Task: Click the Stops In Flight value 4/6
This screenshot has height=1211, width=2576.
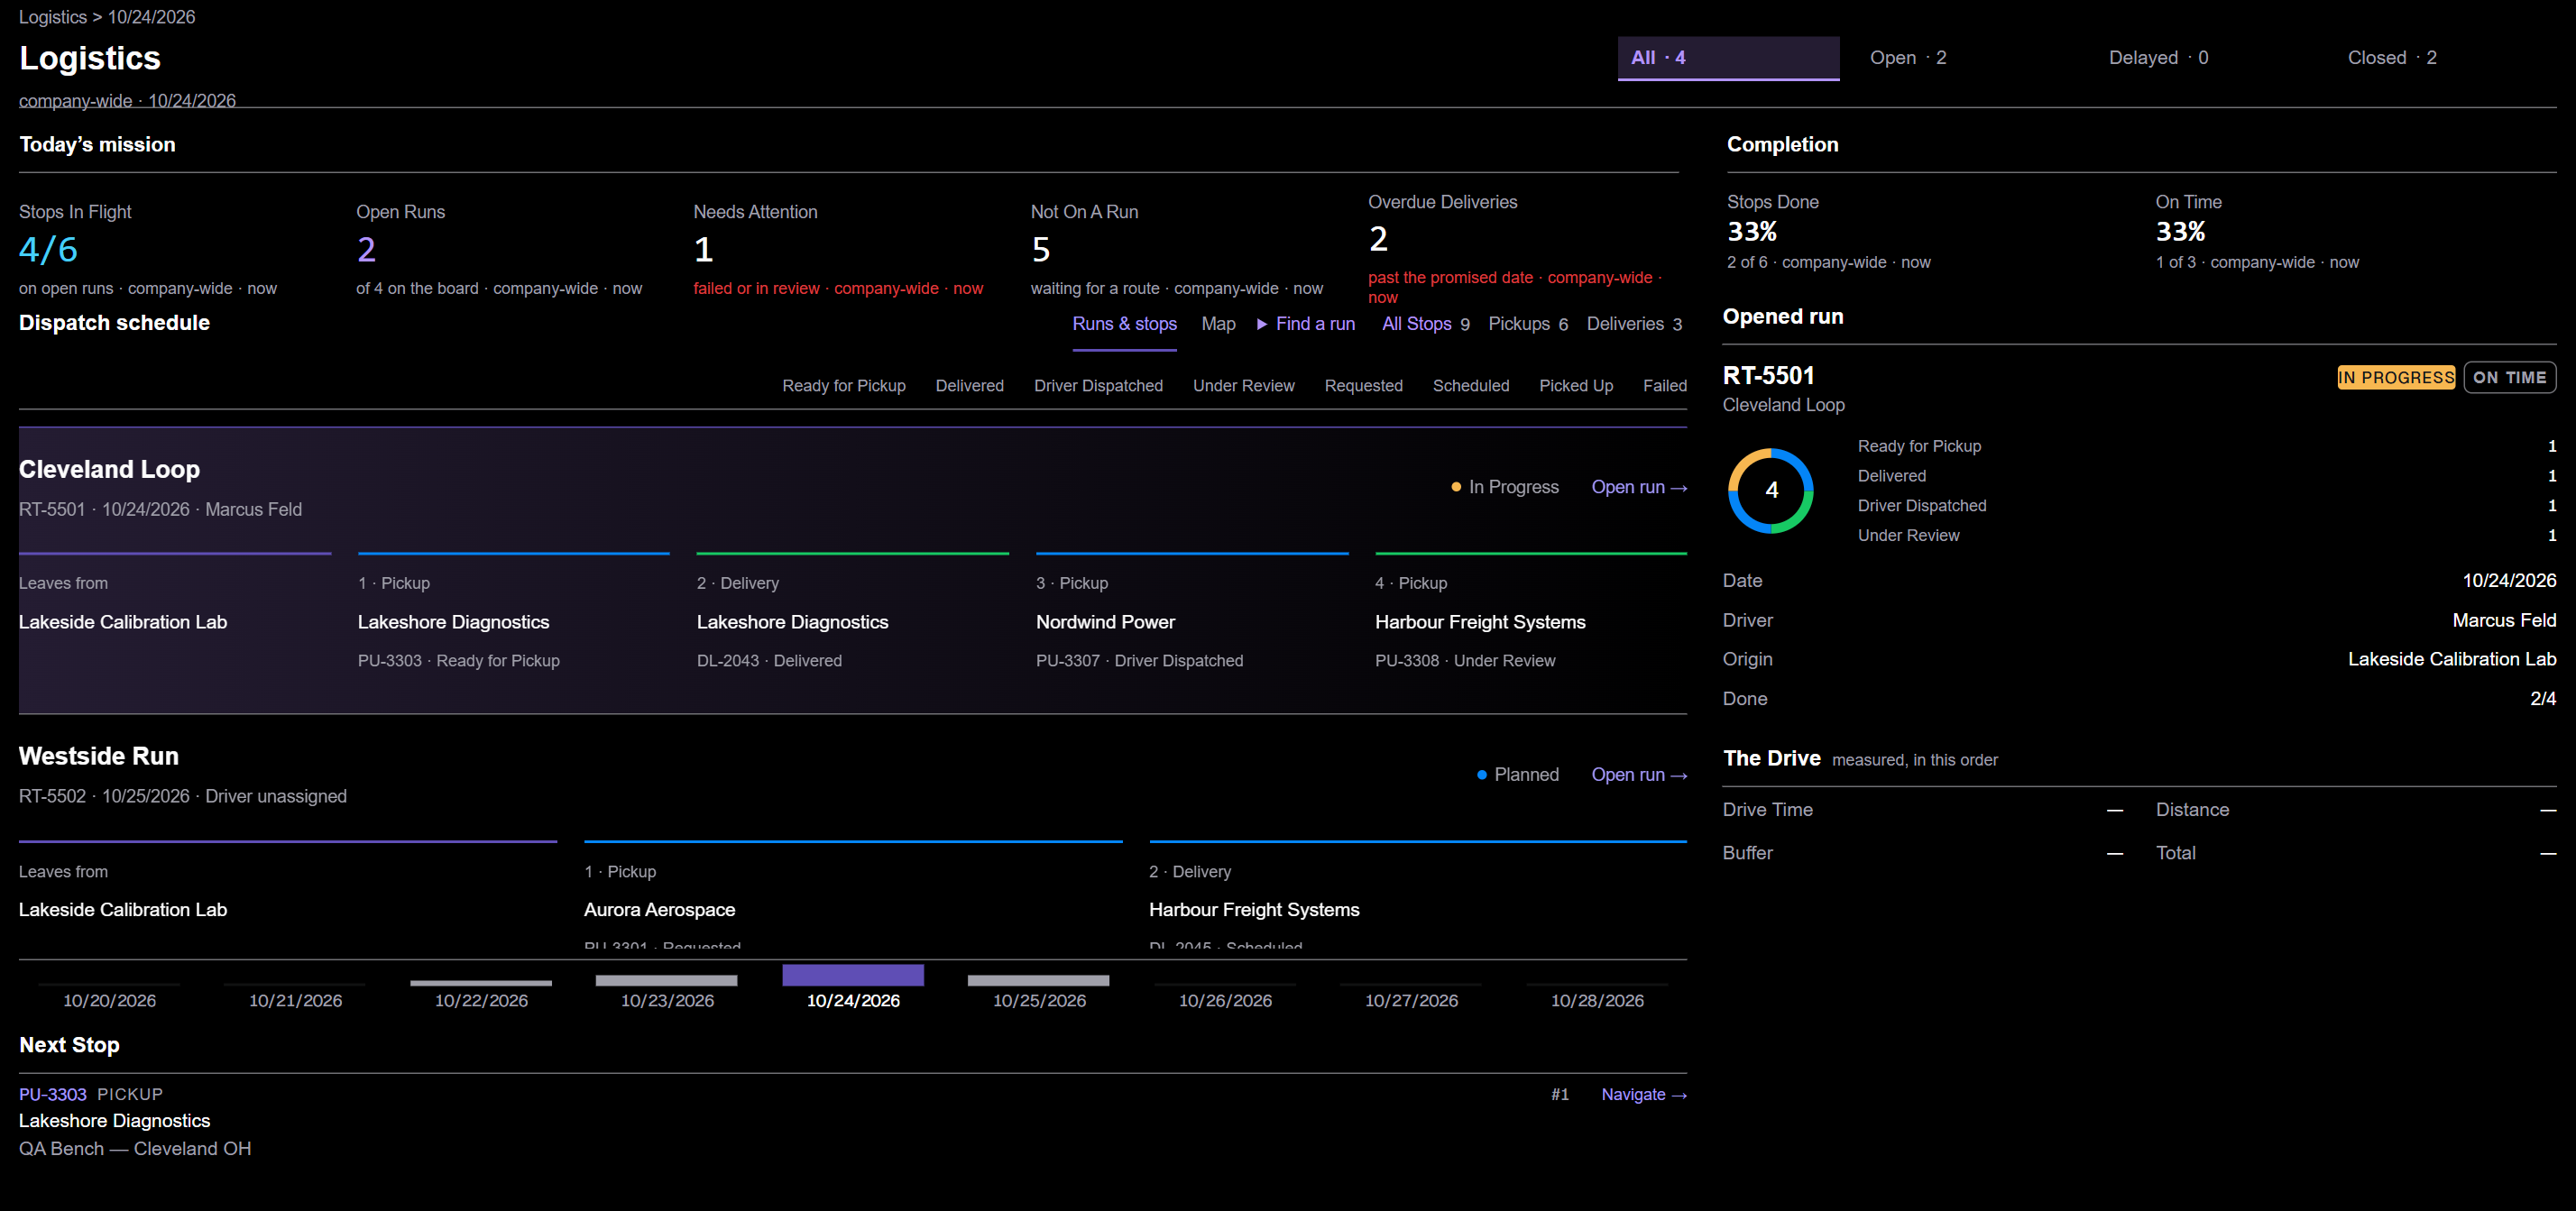Action: (x=48, y=249)
